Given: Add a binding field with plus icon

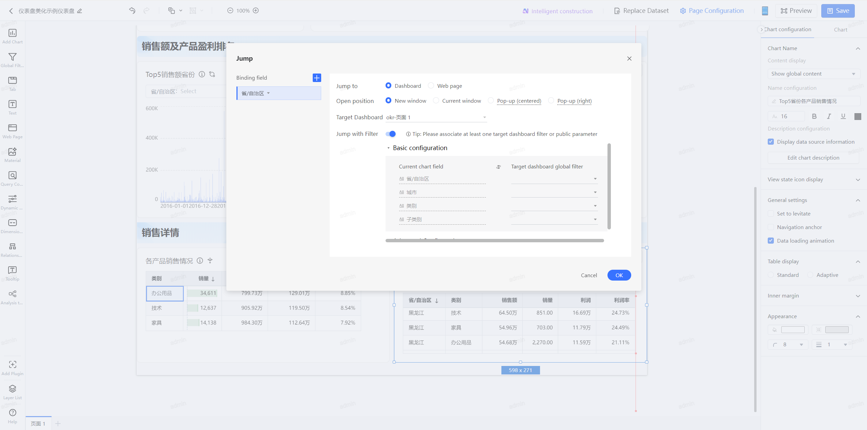Looking at the screenshot, I should click(317, 78).
